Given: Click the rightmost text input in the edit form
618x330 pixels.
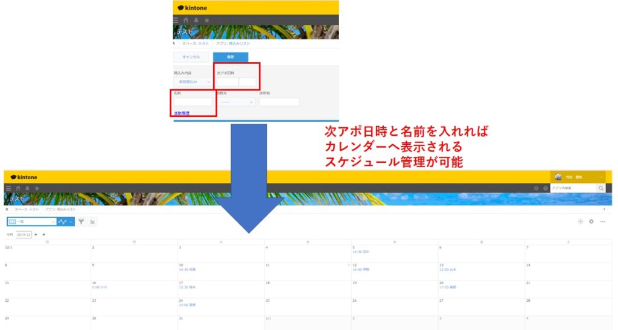Looking at the screenshot, I should [x=279, y=102].
